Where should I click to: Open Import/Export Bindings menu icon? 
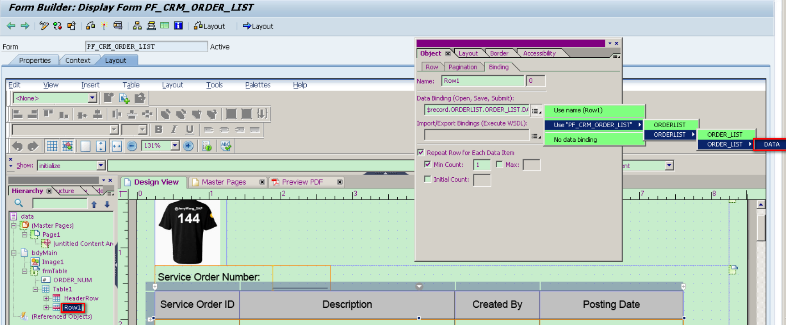(x=536, y=135)
